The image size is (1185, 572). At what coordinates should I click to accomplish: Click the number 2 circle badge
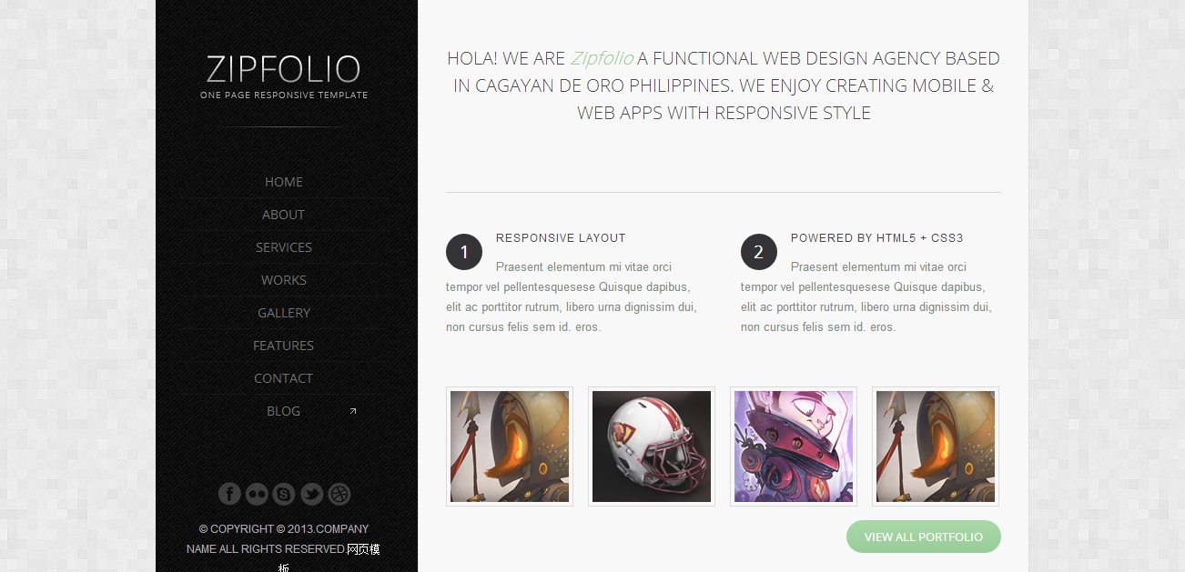[x=759, y=252]
